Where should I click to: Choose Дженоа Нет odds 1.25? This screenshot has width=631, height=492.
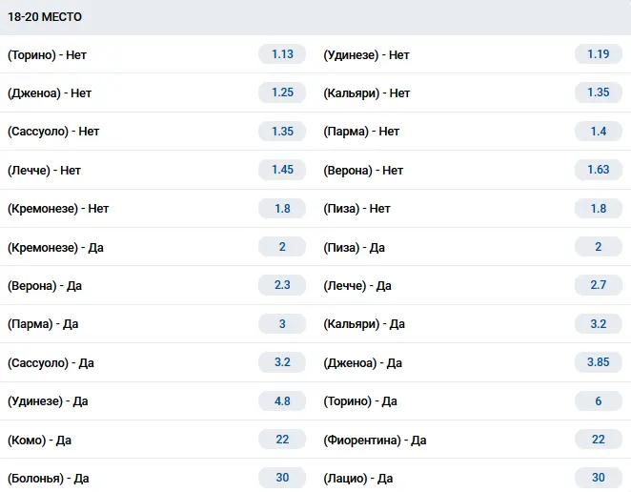(282, 92)
